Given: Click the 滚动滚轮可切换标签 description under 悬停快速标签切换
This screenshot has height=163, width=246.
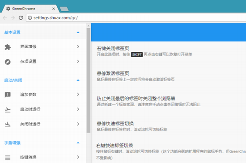Looking at the screenshot, I should pos(132,130).
